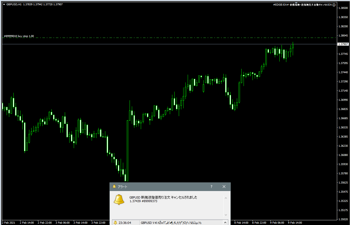
Task: Click the 1.35020 price axis label
Action: coord(343,219)
